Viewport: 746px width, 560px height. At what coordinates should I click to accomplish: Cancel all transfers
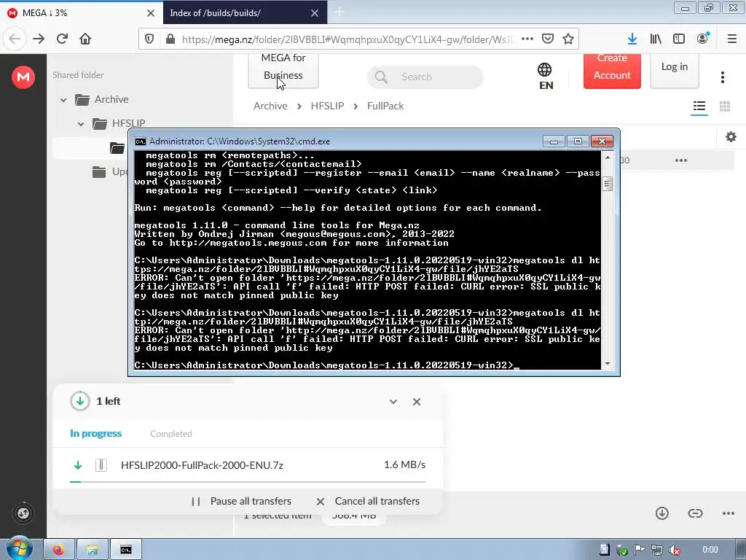tap(368, 501)
